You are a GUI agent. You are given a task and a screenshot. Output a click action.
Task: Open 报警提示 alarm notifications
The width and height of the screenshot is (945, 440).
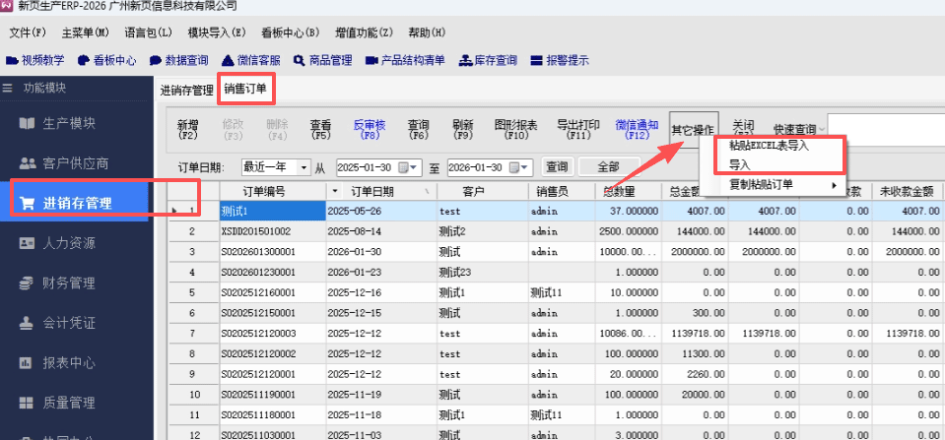coord(560,60)
